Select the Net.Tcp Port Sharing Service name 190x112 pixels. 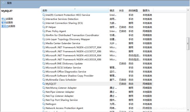pos(61,100)
